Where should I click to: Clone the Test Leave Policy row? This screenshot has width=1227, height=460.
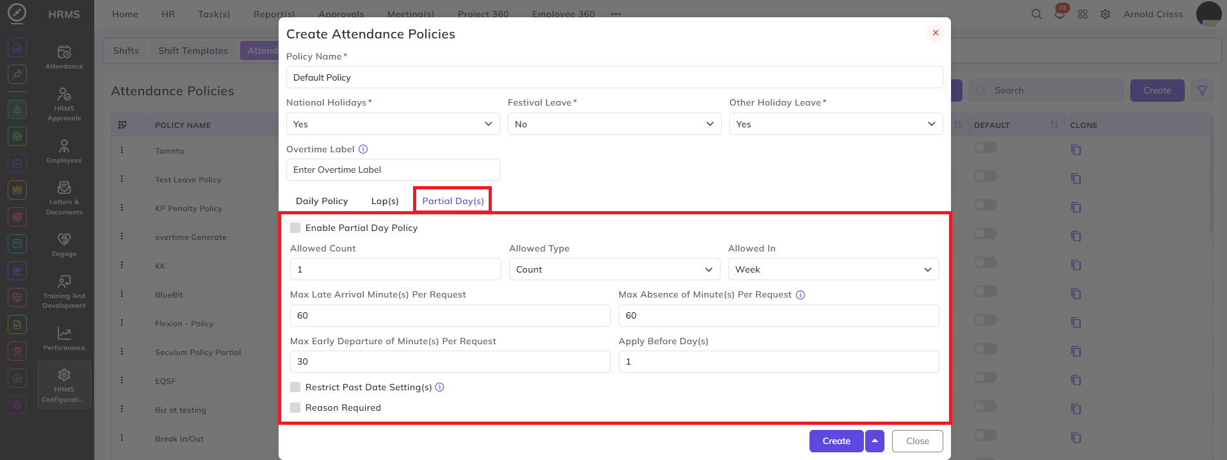point(1076,178)
